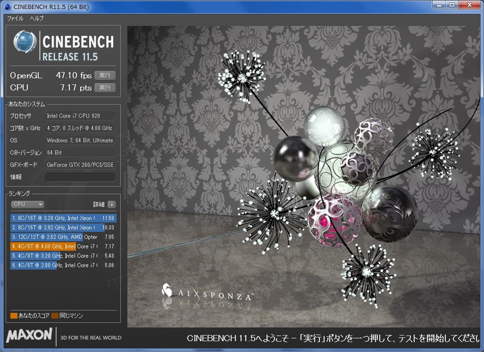Click the GFX board field GeForce GTX 260
The width and height of the screenshot is (484, 352).
(x=80, y=165)
